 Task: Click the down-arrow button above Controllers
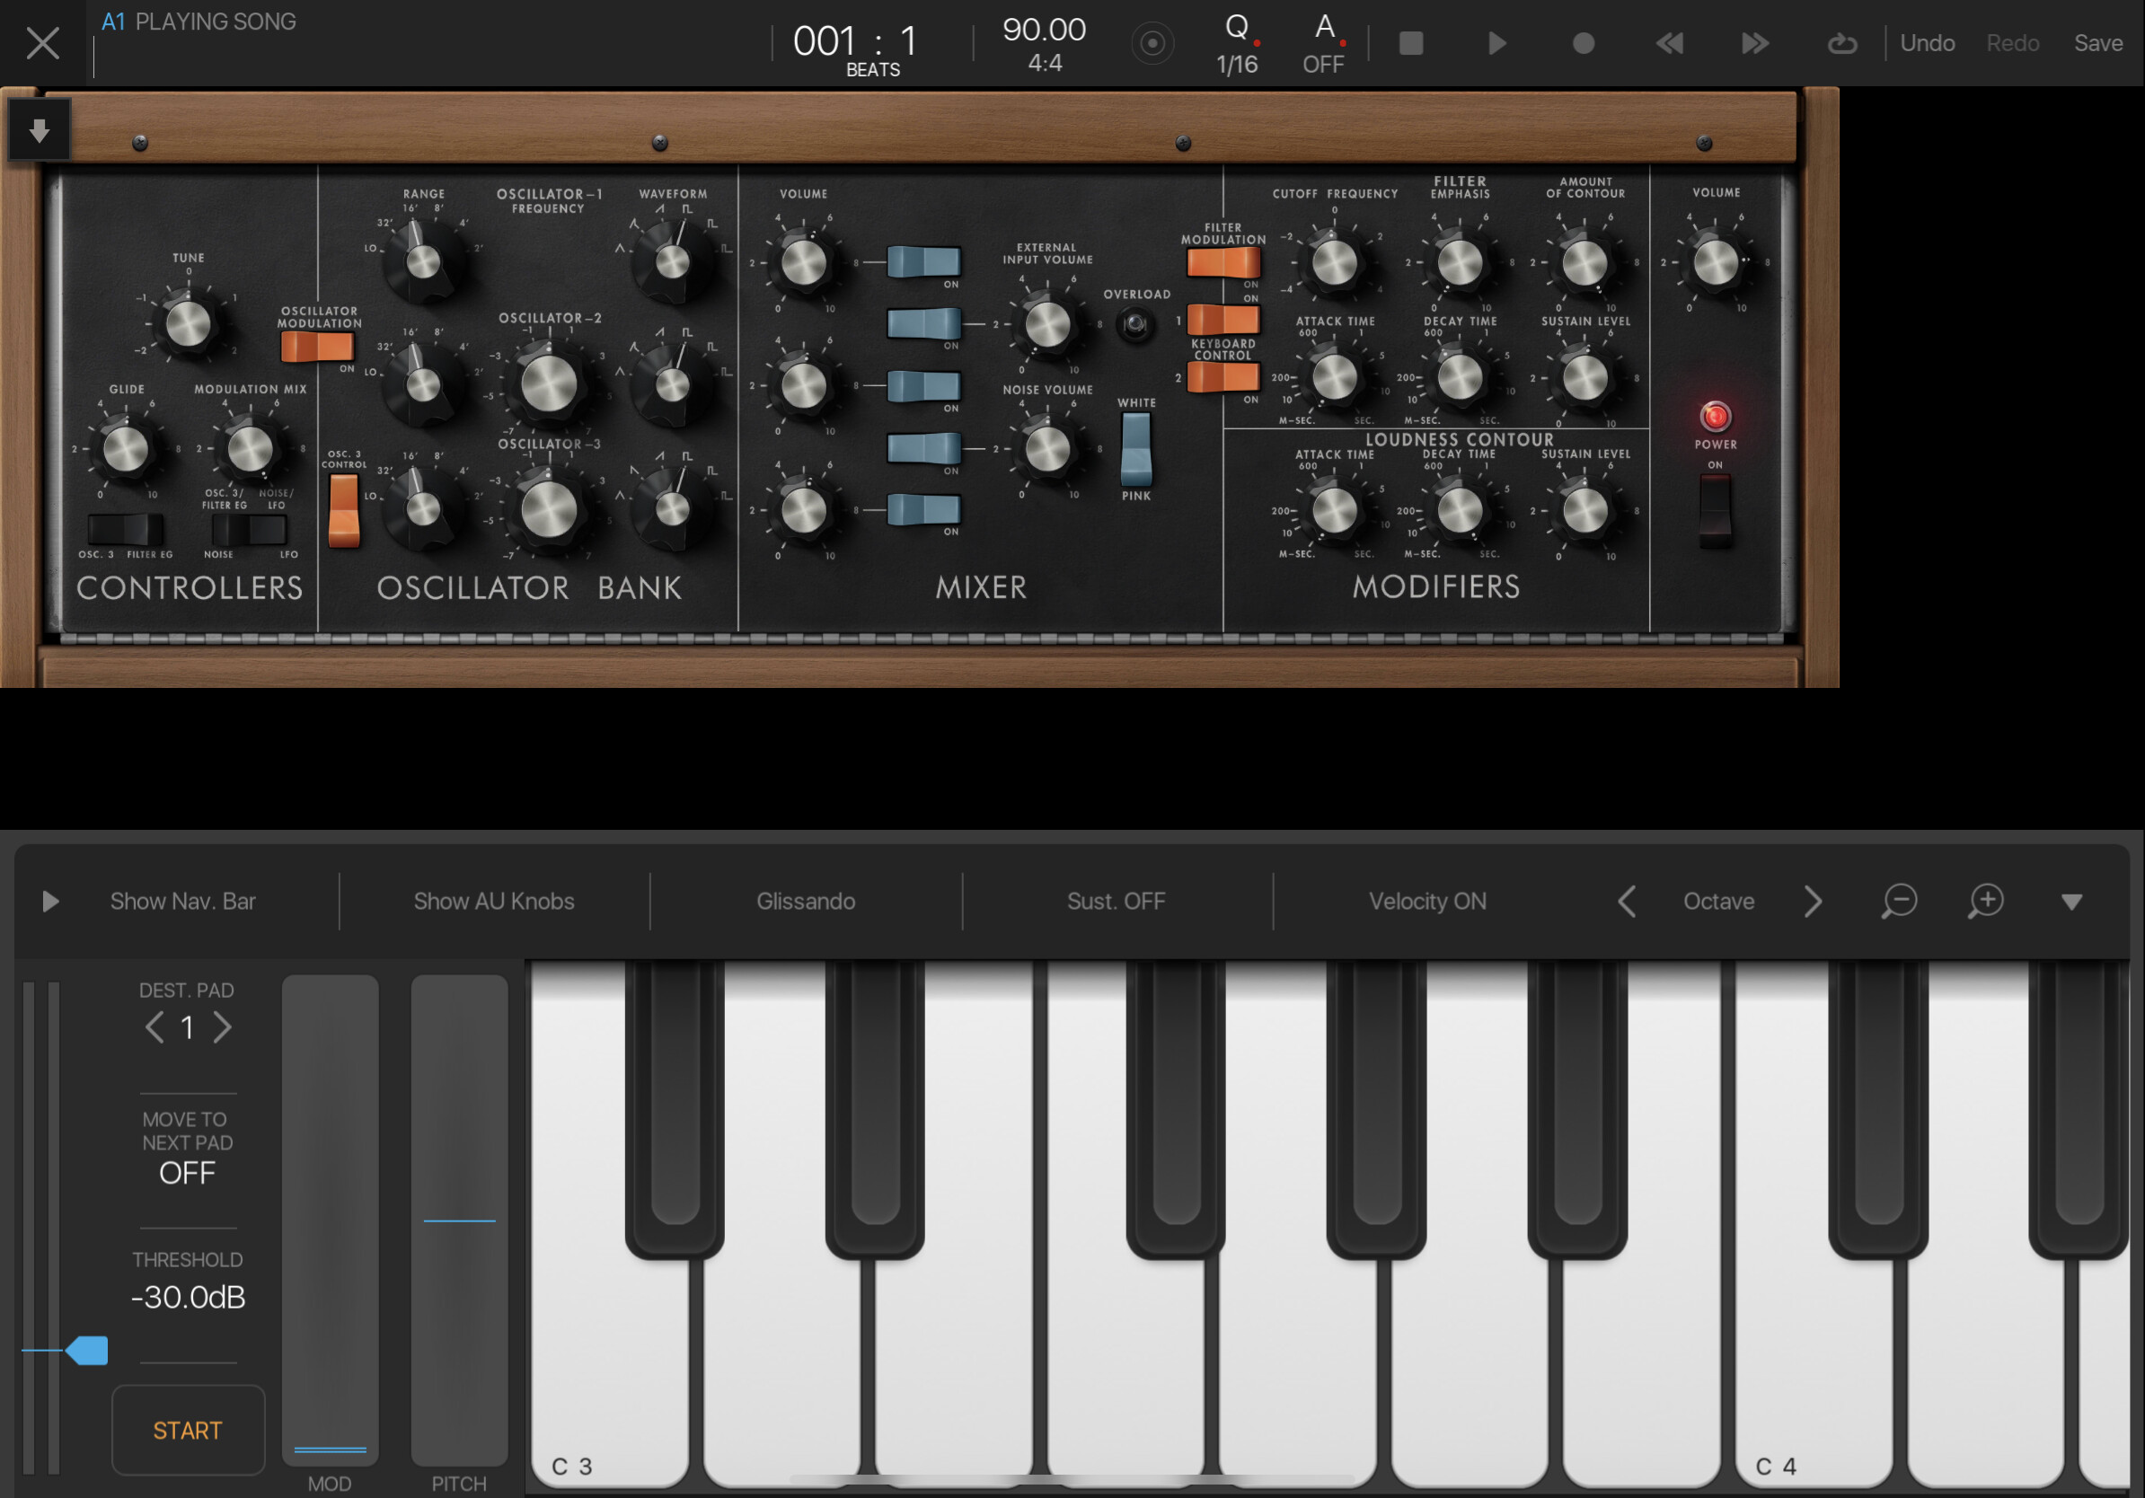click(x=40, y=131)
